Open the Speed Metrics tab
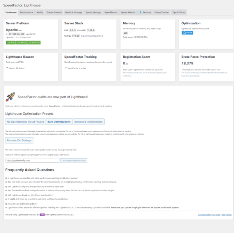Screen dimensions: 234x233 click(x=128, y=12)
